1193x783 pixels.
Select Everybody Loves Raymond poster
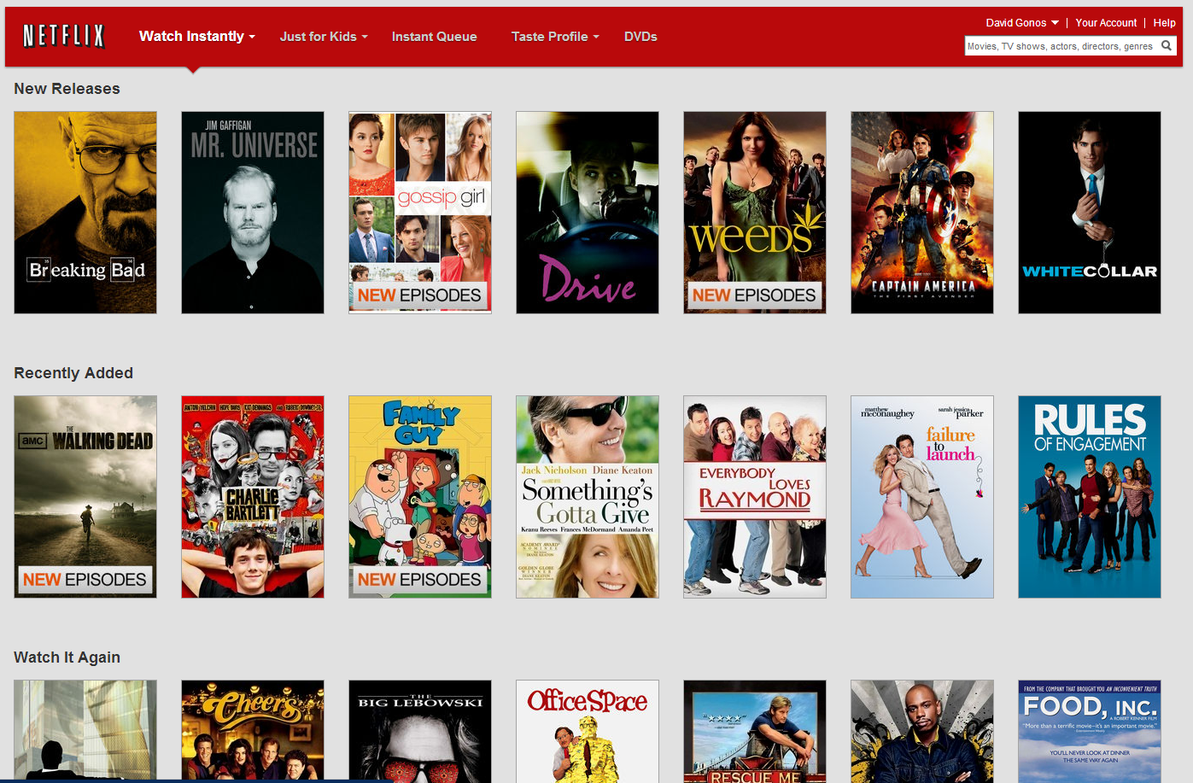coord(755,497)
